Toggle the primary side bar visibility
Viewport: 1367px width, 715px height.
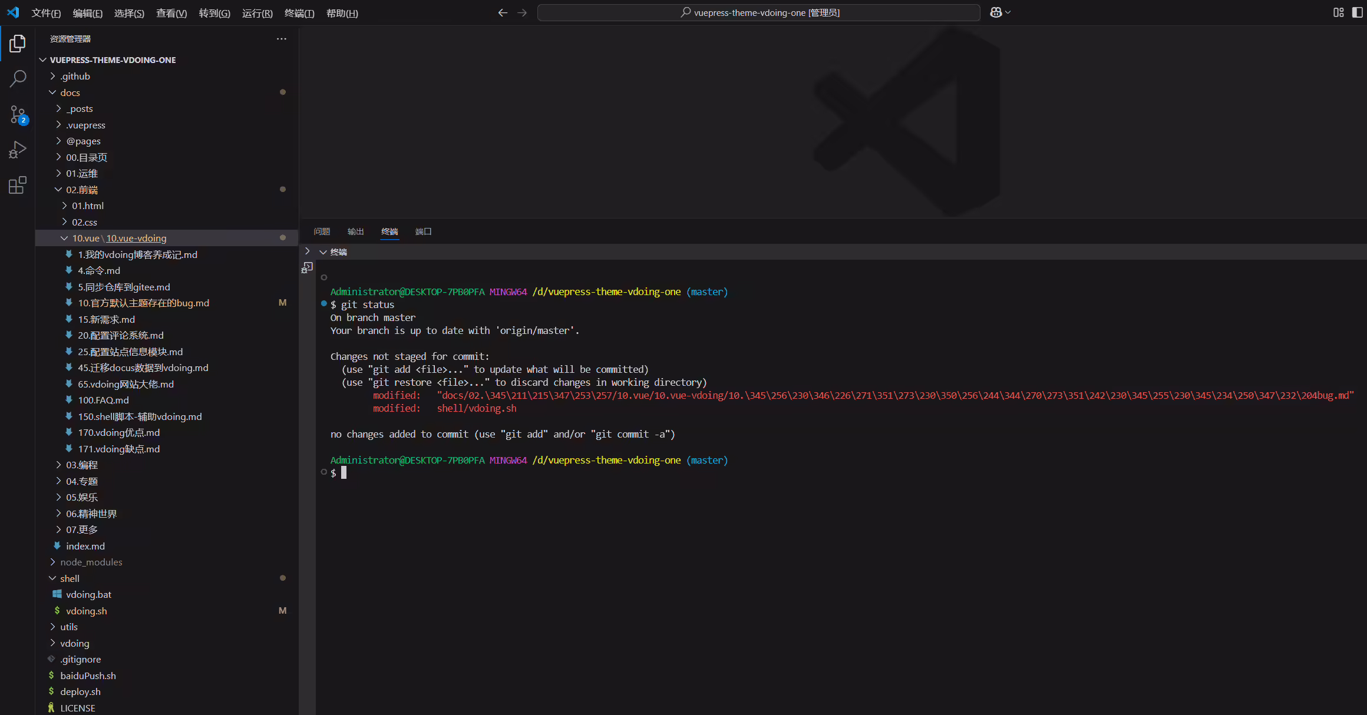pyautogui.click(x=1357, y=12)
